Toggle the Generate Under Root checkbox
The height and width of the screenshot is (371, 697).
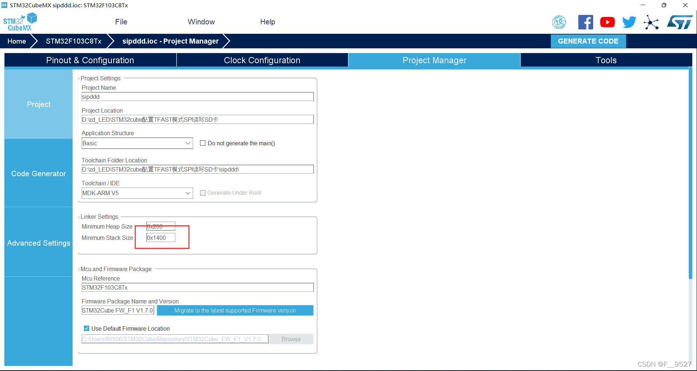pos(203,193)
